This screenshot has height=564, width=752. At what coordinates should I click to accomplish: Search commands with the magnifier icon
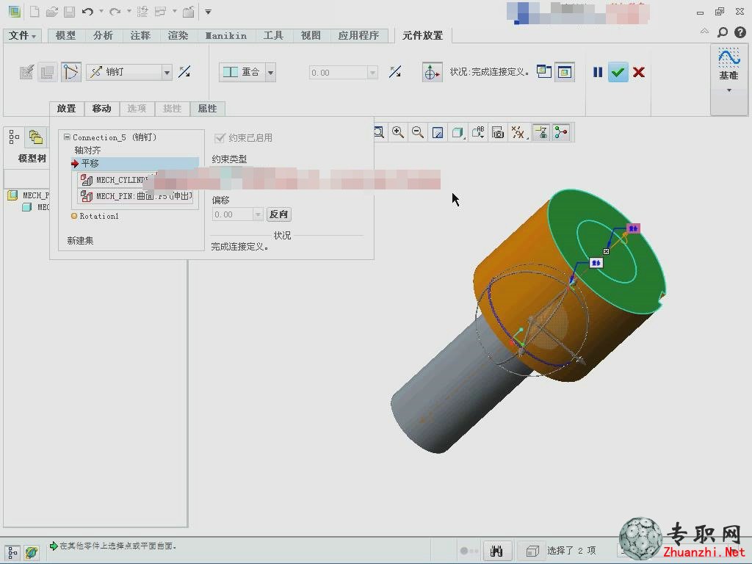coord(723,32)
